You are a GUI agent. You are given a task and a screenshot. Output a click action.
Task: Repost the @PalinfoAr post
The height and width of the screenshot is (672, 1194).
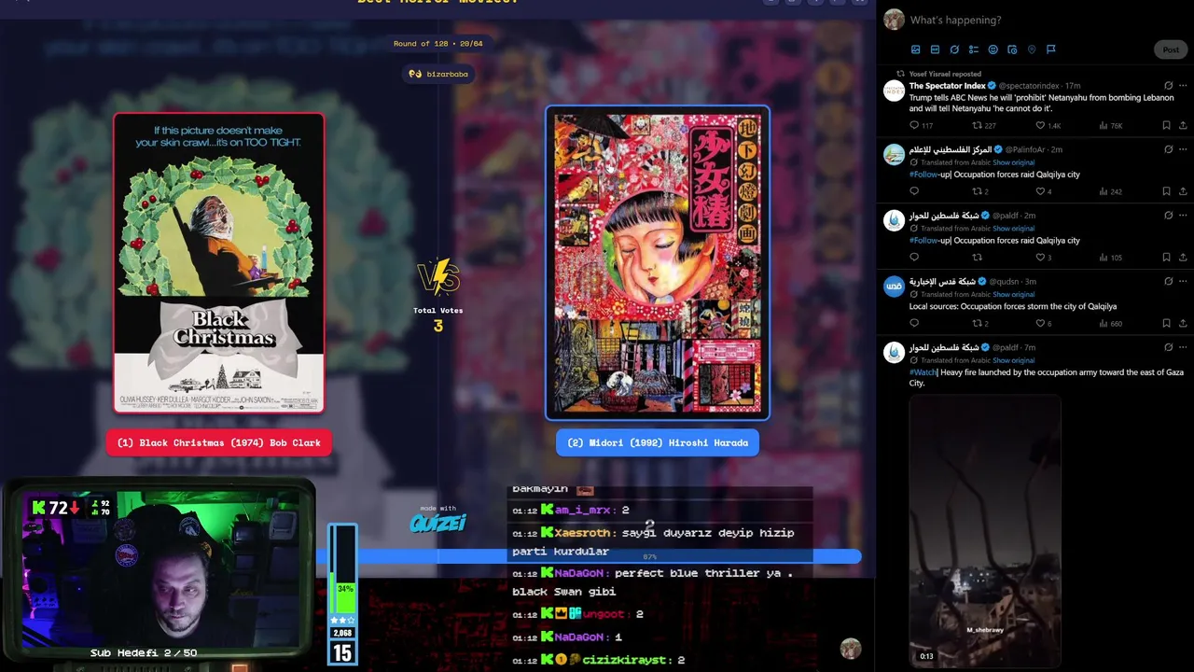click(x=978, y=191)
